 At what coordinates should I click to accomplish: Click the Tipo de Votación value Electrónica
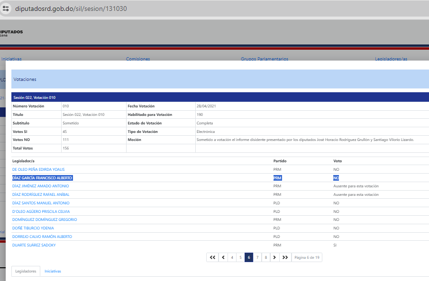(205, 132)
